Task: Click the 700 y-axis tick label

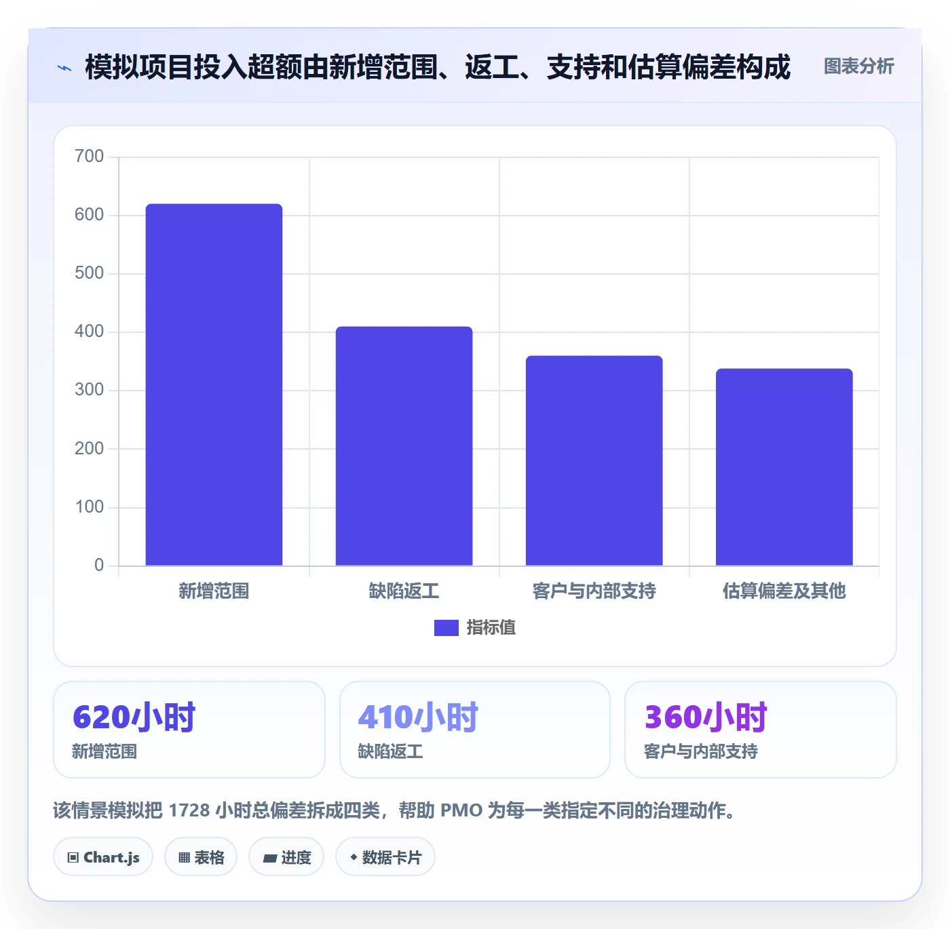Action: point(89,157)
